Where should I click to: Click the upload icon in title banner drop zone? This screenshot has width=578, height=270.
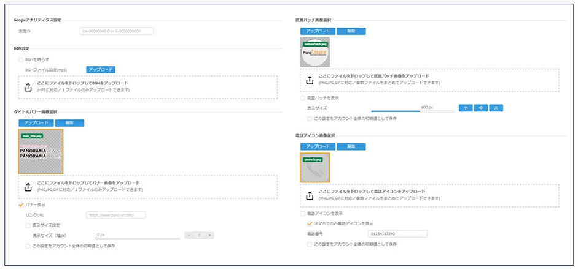(27, 186)
